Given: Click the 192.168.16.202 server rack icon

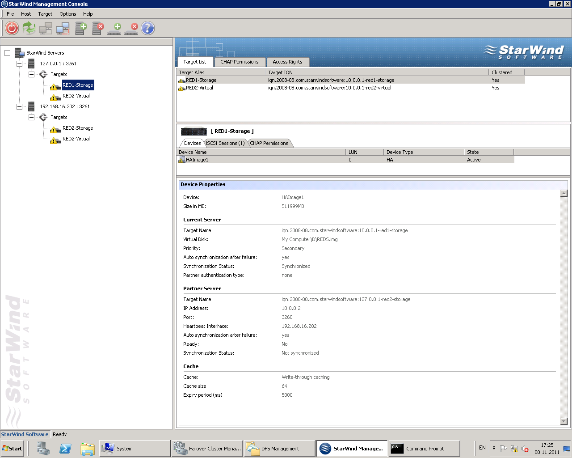Looking at the screenshot, I should click(x=31, y=106).
